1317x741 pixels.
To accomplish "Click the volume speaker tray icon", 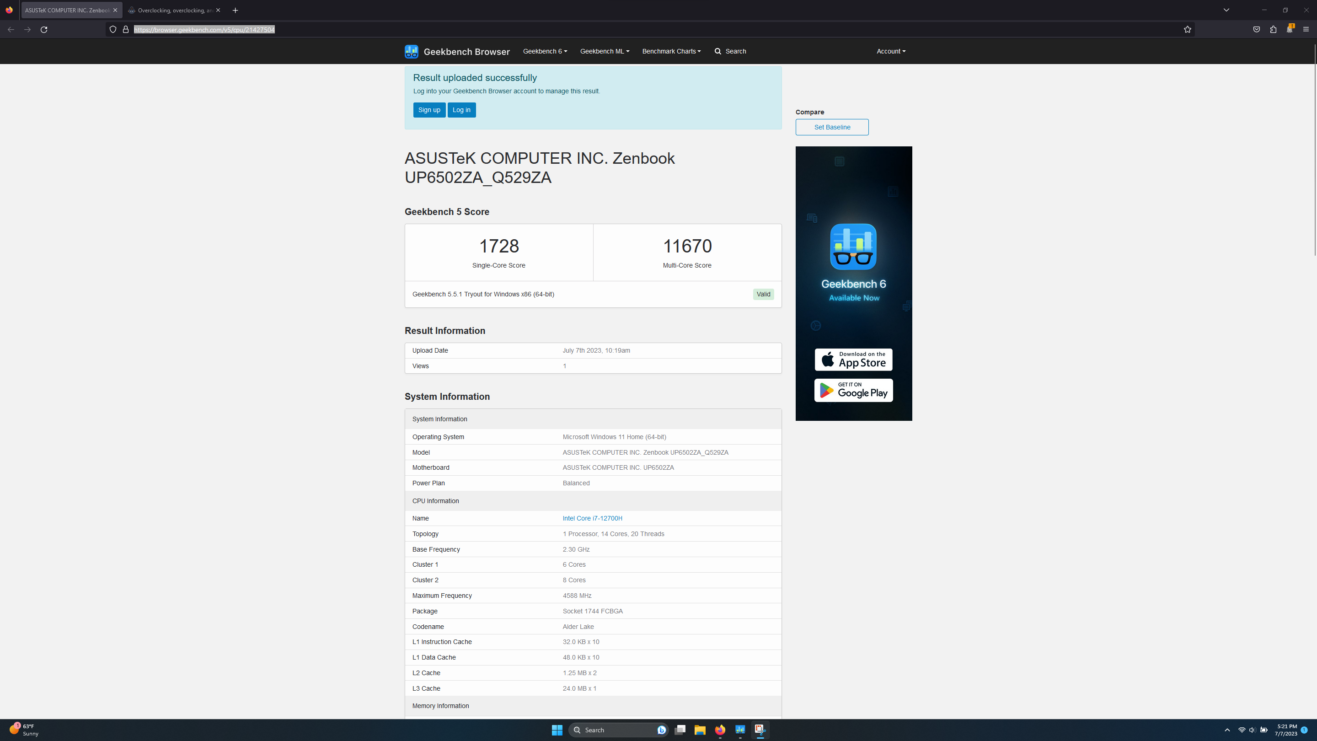I will pos(1252,730).
